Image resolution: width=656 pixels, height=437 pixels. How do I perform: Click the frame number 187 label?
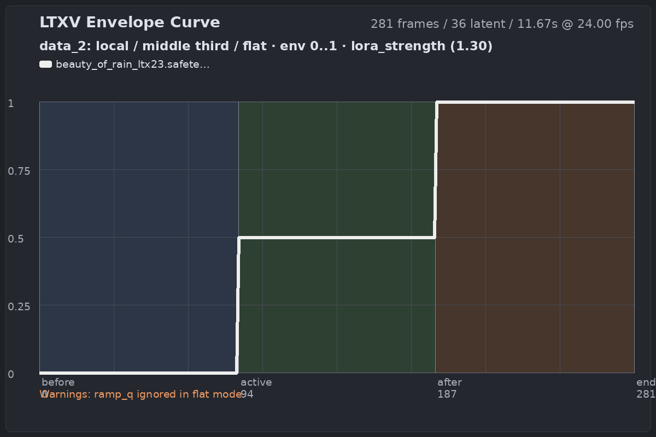(x=447, y=394)
